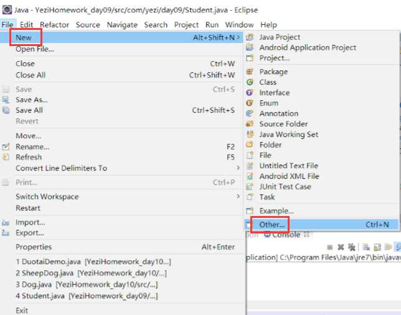The height and width of the screenshot is (315, 401).
Task: Open the Help menu
Action: (x=268, y=25)
